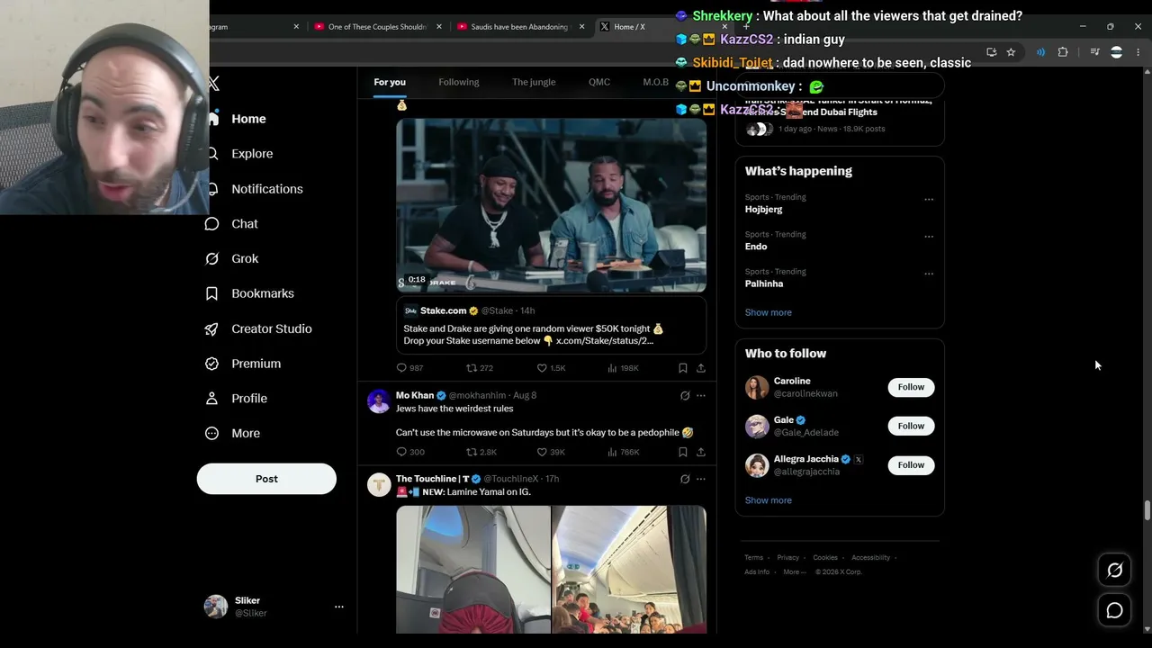
Task: Share the post that quotes Stake.com
Action: tap(701, 368)
